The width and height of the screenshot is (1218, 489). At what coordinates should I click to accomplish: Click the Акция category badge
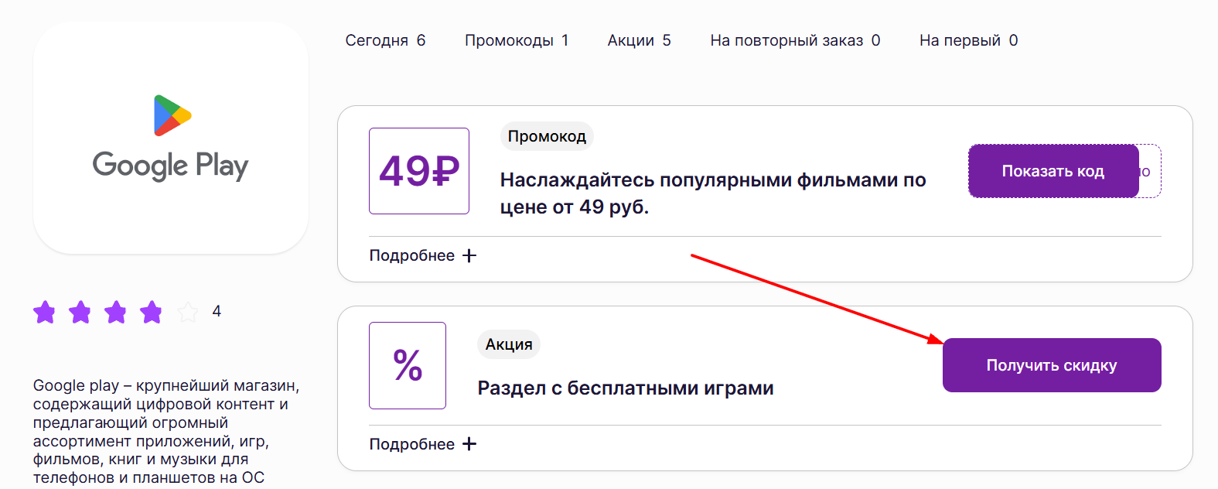tap(508, 344)
